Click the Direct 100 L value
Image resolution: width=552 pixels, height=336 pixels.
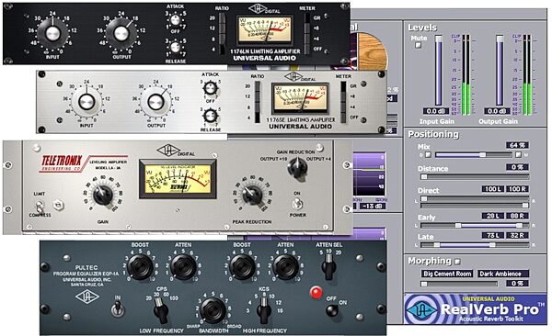tap(493, 189)
